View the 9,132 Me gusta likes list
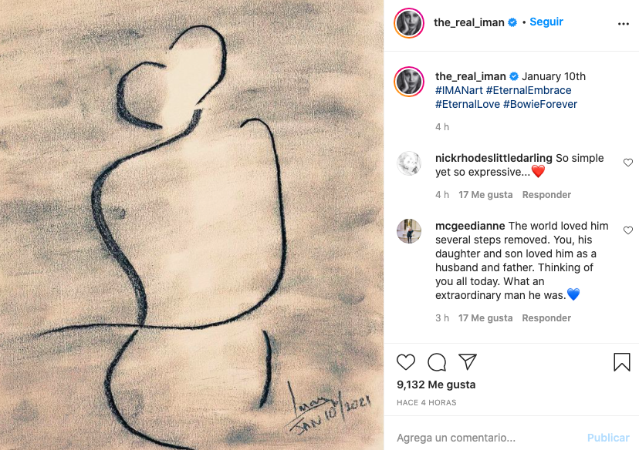The height and width of the screenshot is (450, 639). [436, 385]
